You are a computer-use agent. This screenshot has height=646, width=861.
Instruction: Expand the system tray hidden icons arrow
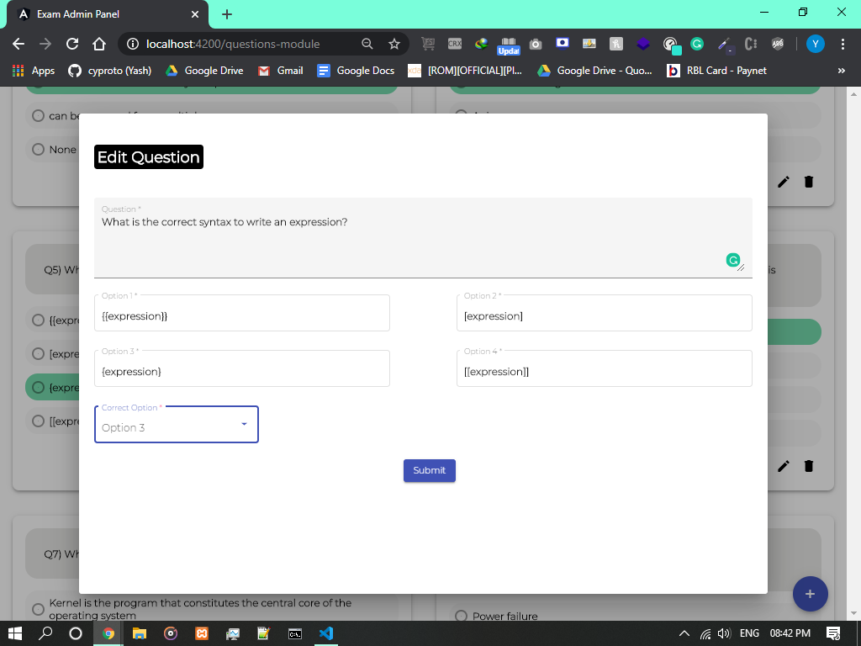(684, 633)
